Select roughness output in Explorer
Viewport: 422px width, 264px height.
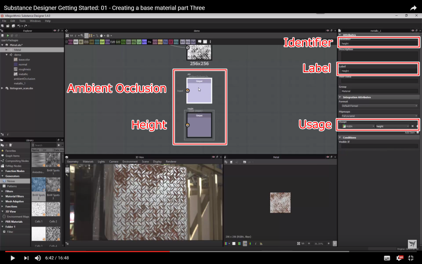point(25,69)
